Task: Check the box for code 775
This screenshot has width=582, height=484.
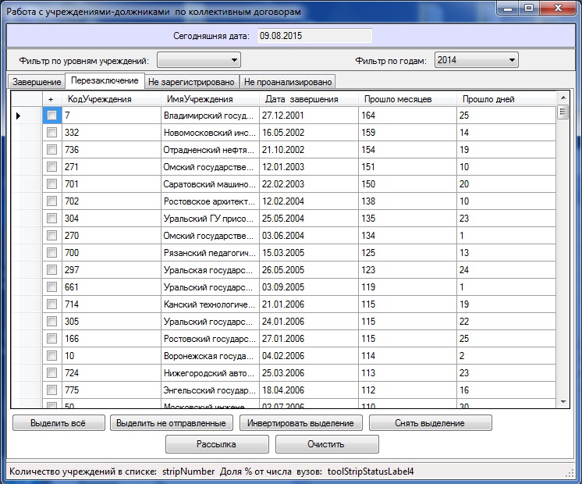Action: click(52, 390)
